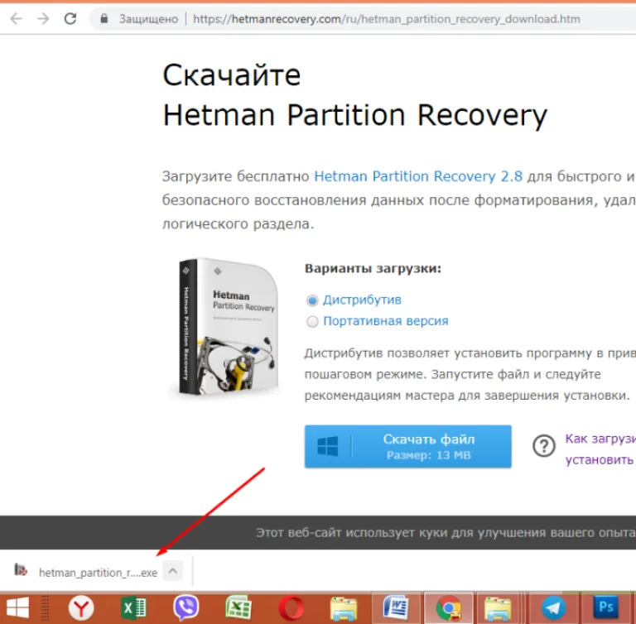The width and height of the screenshot is (636, 624).
Task: Click the Windows logo on download button
Action: pos(327,446)
